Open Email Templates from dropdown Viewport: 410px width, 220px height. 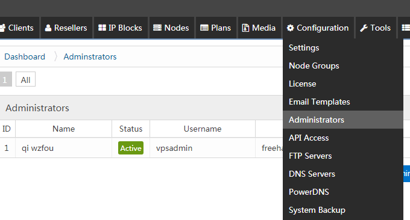(x=343, y=102)
